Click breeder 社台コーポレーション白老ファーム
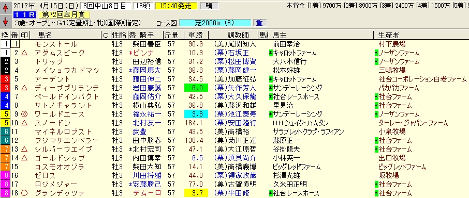The width and height of the screenshot is (469, 198). pyautogui.click(x=422, y=79)
